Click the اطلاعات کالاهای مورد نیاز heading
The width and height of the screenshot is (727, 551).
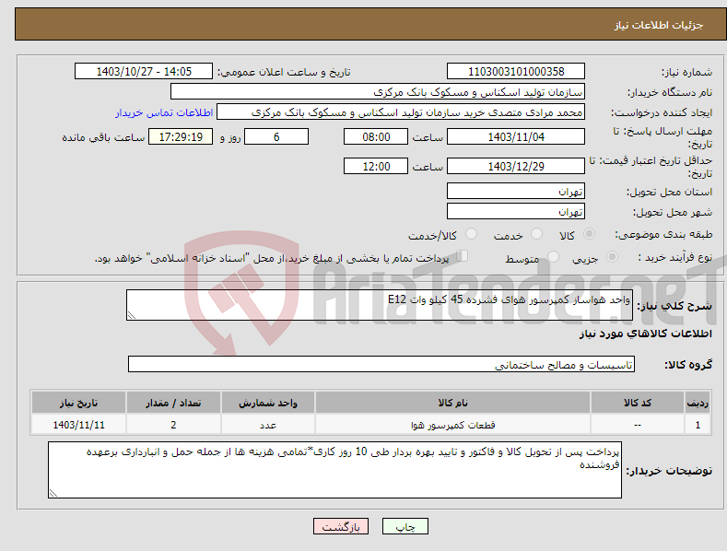pyautogui.click(x=645, y=334)
